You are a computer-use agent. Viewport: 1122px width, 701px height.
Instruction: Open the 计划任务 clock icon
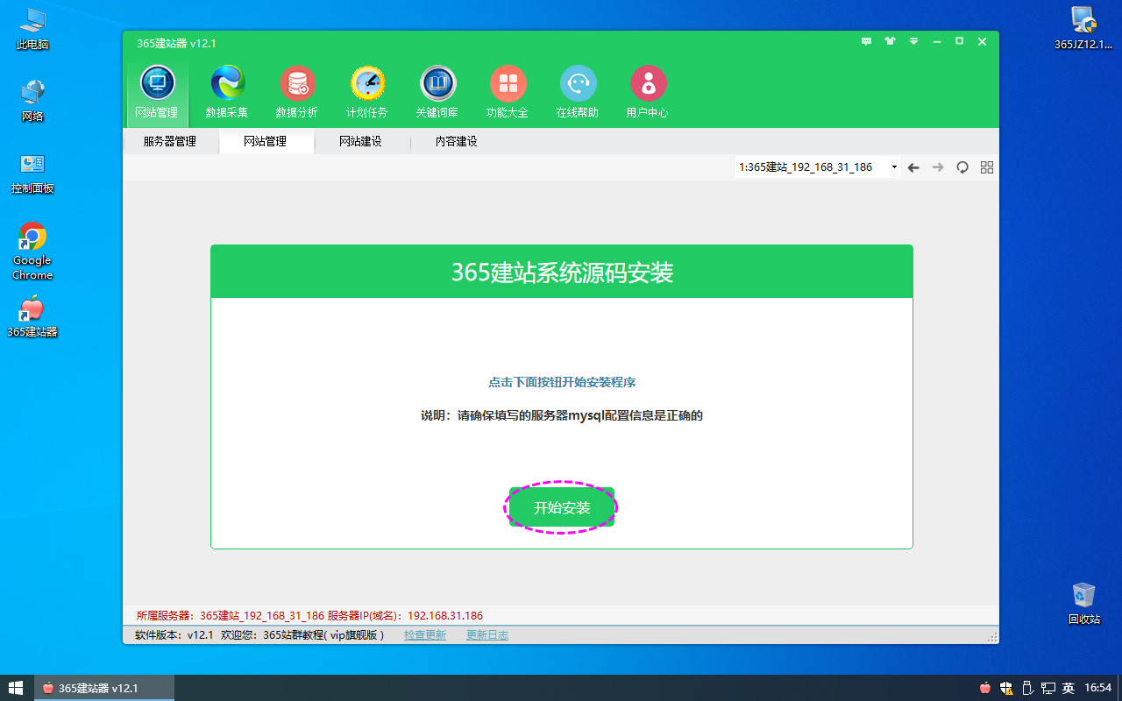[367, 91]
